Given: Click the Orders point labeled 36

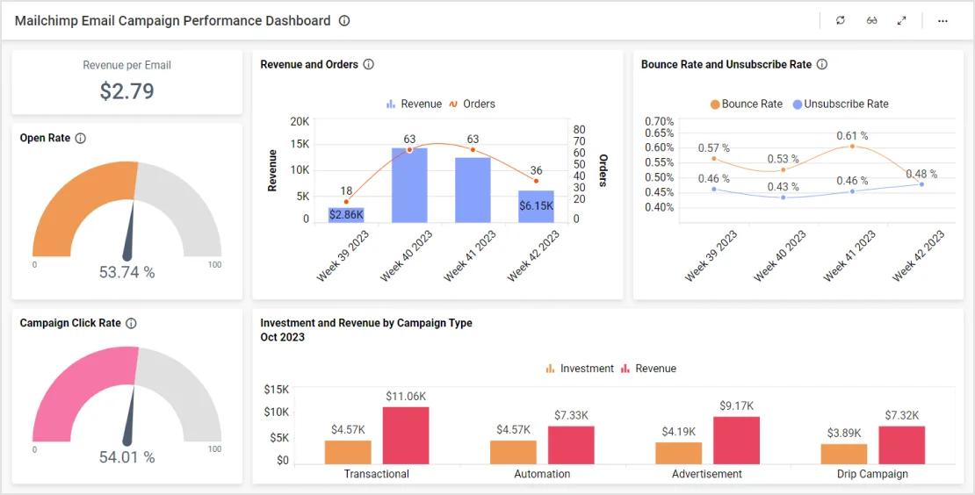Looking at the screenshot, I should coord(536,181).
